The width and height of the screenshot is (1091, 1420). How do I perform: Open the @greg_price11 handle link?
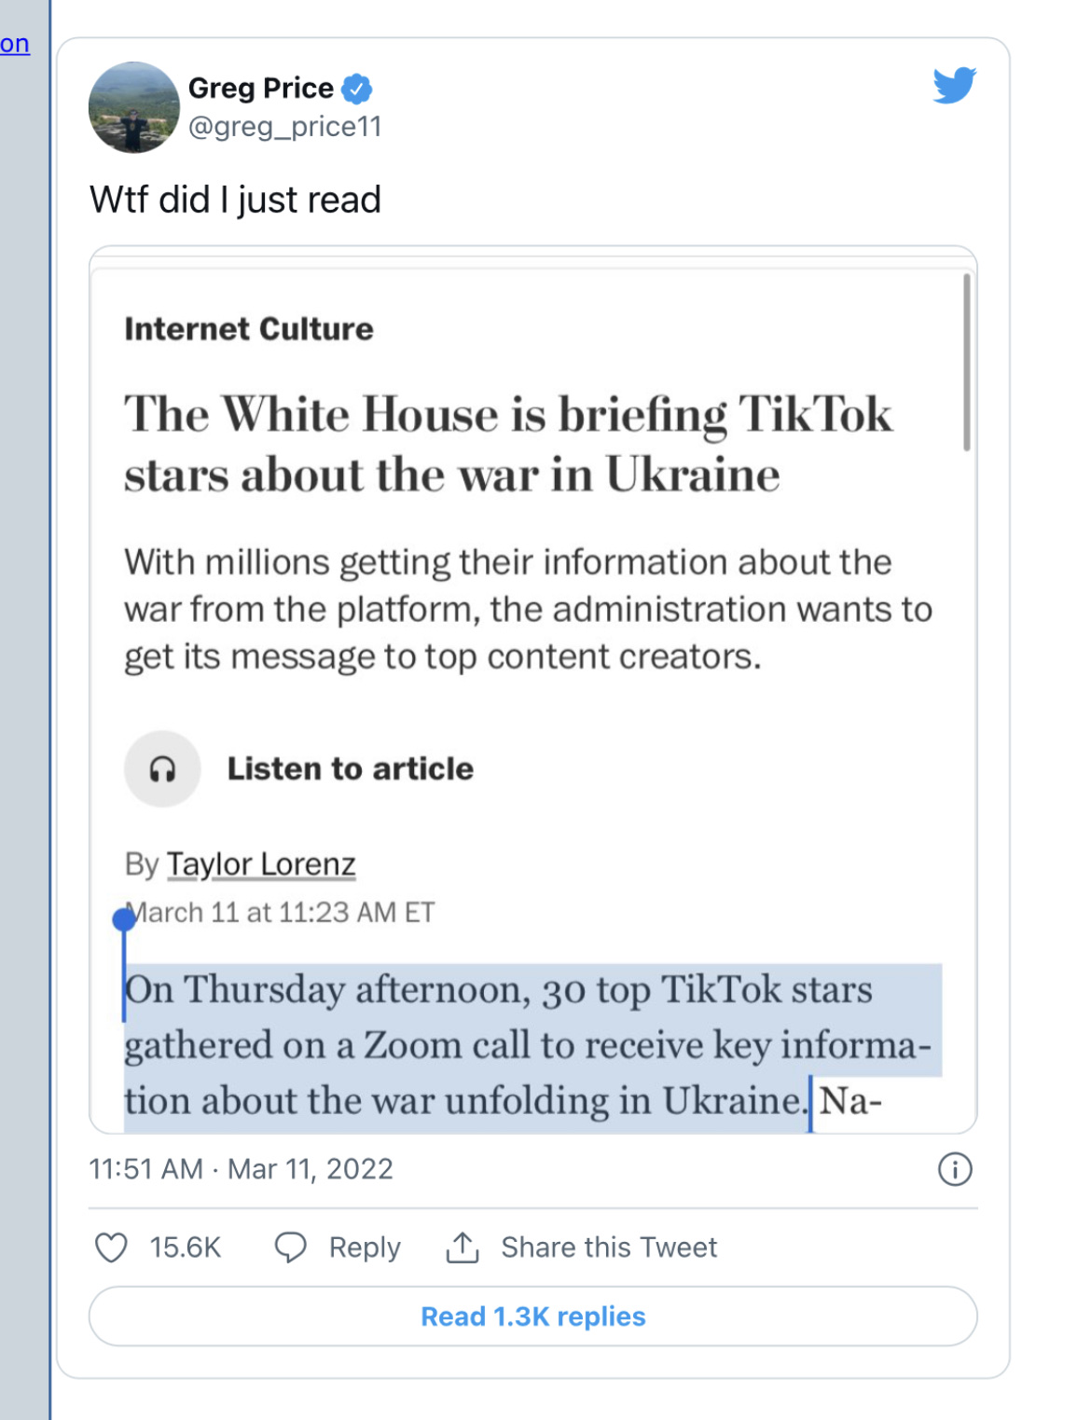pyautogui.click(x=285, y=127)
